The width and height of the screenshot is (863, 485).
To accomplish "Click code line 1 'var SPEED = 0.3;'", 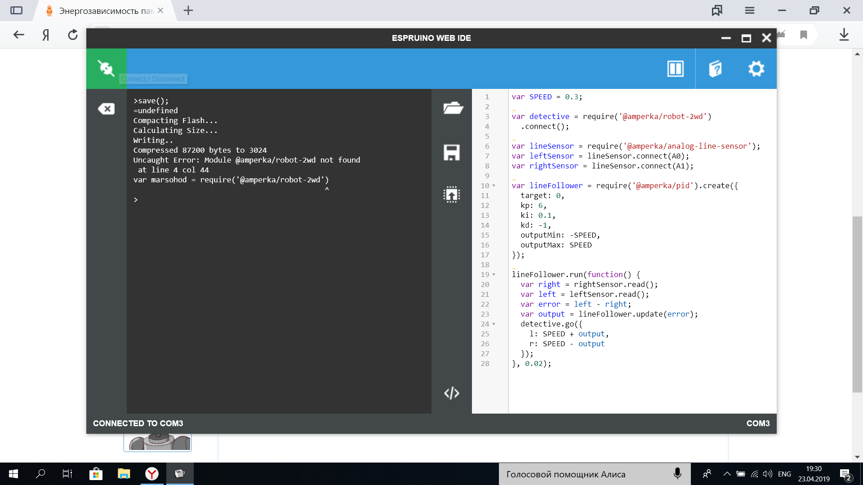I will pos(547,97).
